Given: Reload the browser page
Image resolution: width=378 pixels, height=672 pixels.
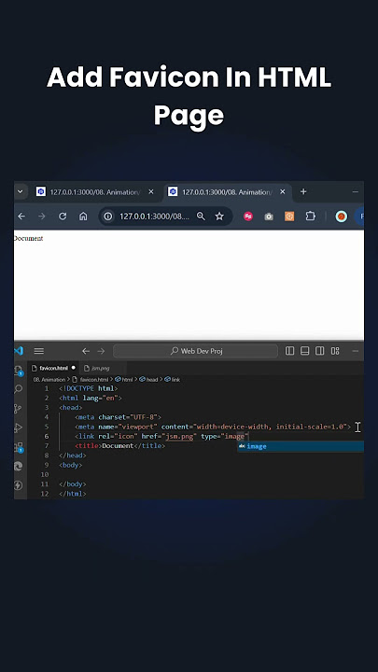Looking at the screenshot, I should (63, 217).
